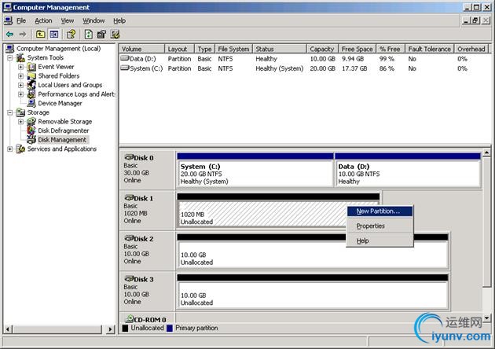This screenshot has height=349, width=495.
Task: Click the System (C:) volume drive icon
Action: click(125, 68)
